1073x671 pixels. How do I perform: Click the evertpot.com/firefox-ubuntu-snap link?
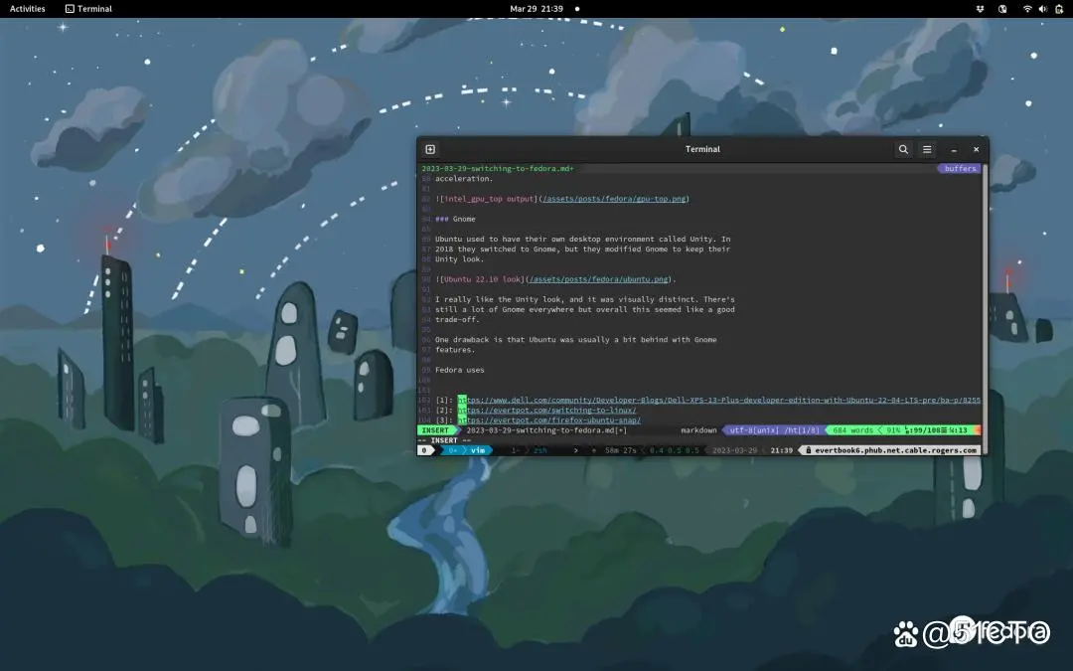(549, 420)
